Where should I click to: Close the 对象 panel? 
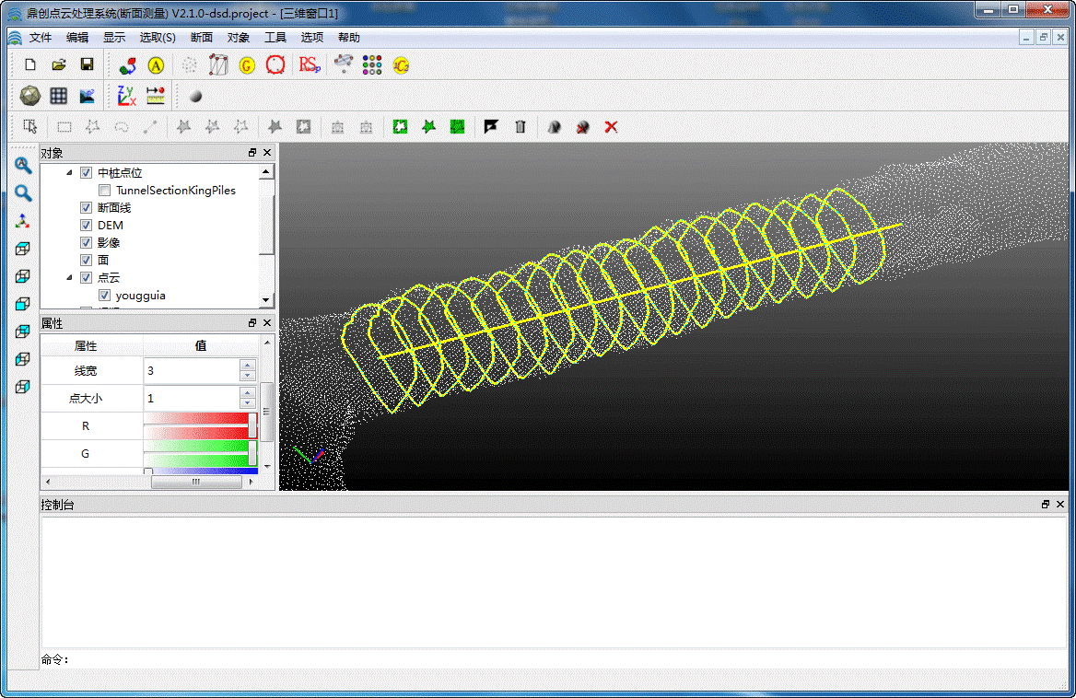point(267,153)
